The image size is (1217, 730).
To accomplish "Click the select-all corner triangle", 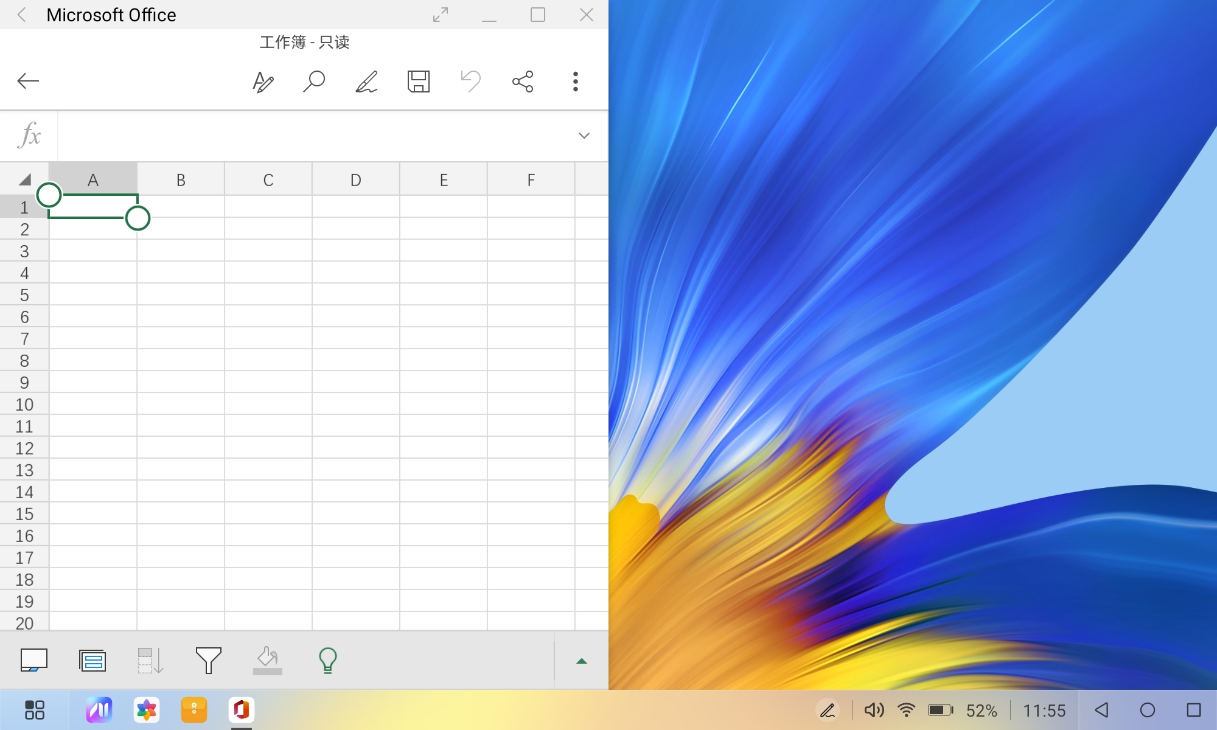I will point(24,179).
